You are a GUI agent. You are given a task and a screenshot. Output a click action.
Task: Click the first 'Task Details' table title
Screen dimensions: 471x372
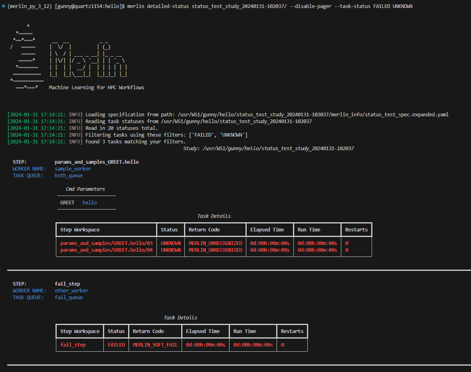tap(214, 216)
